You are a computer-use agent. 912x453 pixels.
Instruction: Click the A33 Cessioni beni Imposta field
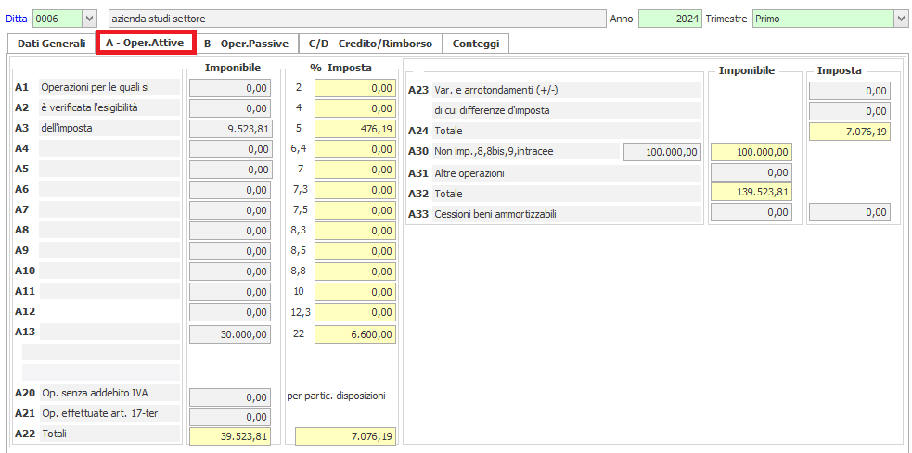click(x=850, y=213)
